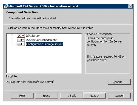
Task: Open the ISA Server Management feature dropdown
Action: 21,40
